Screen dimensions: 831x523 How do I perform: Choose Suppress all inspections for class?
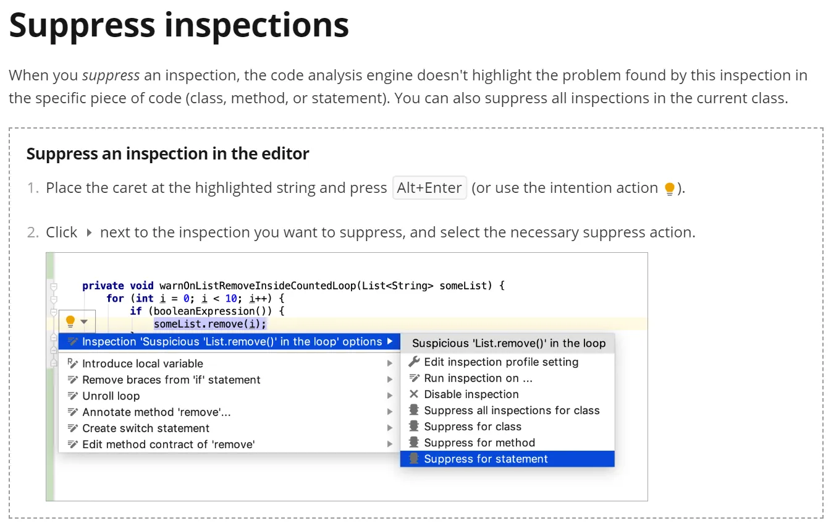point(512,410)
